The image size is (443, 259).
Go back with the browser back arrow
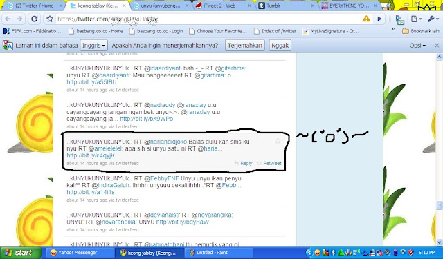click(8, 19)
